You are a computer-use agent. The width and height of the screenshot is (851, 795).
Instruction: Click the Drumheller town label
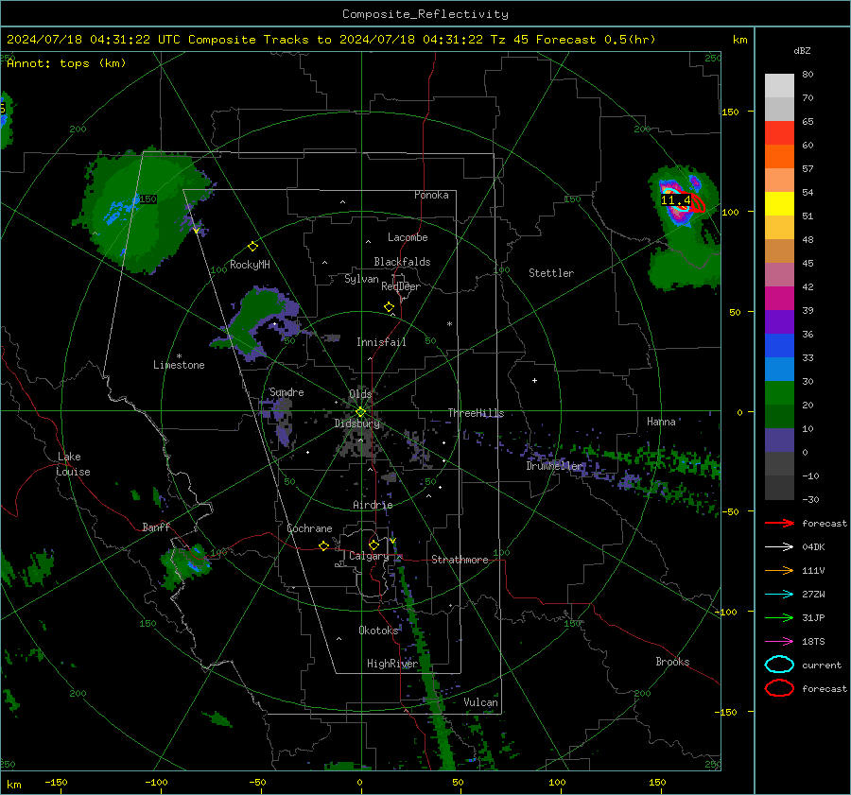555,466
